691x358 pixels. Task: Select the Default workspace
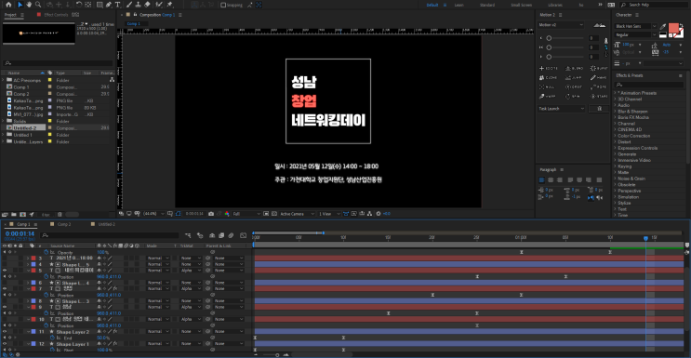(x=432, y=6)
